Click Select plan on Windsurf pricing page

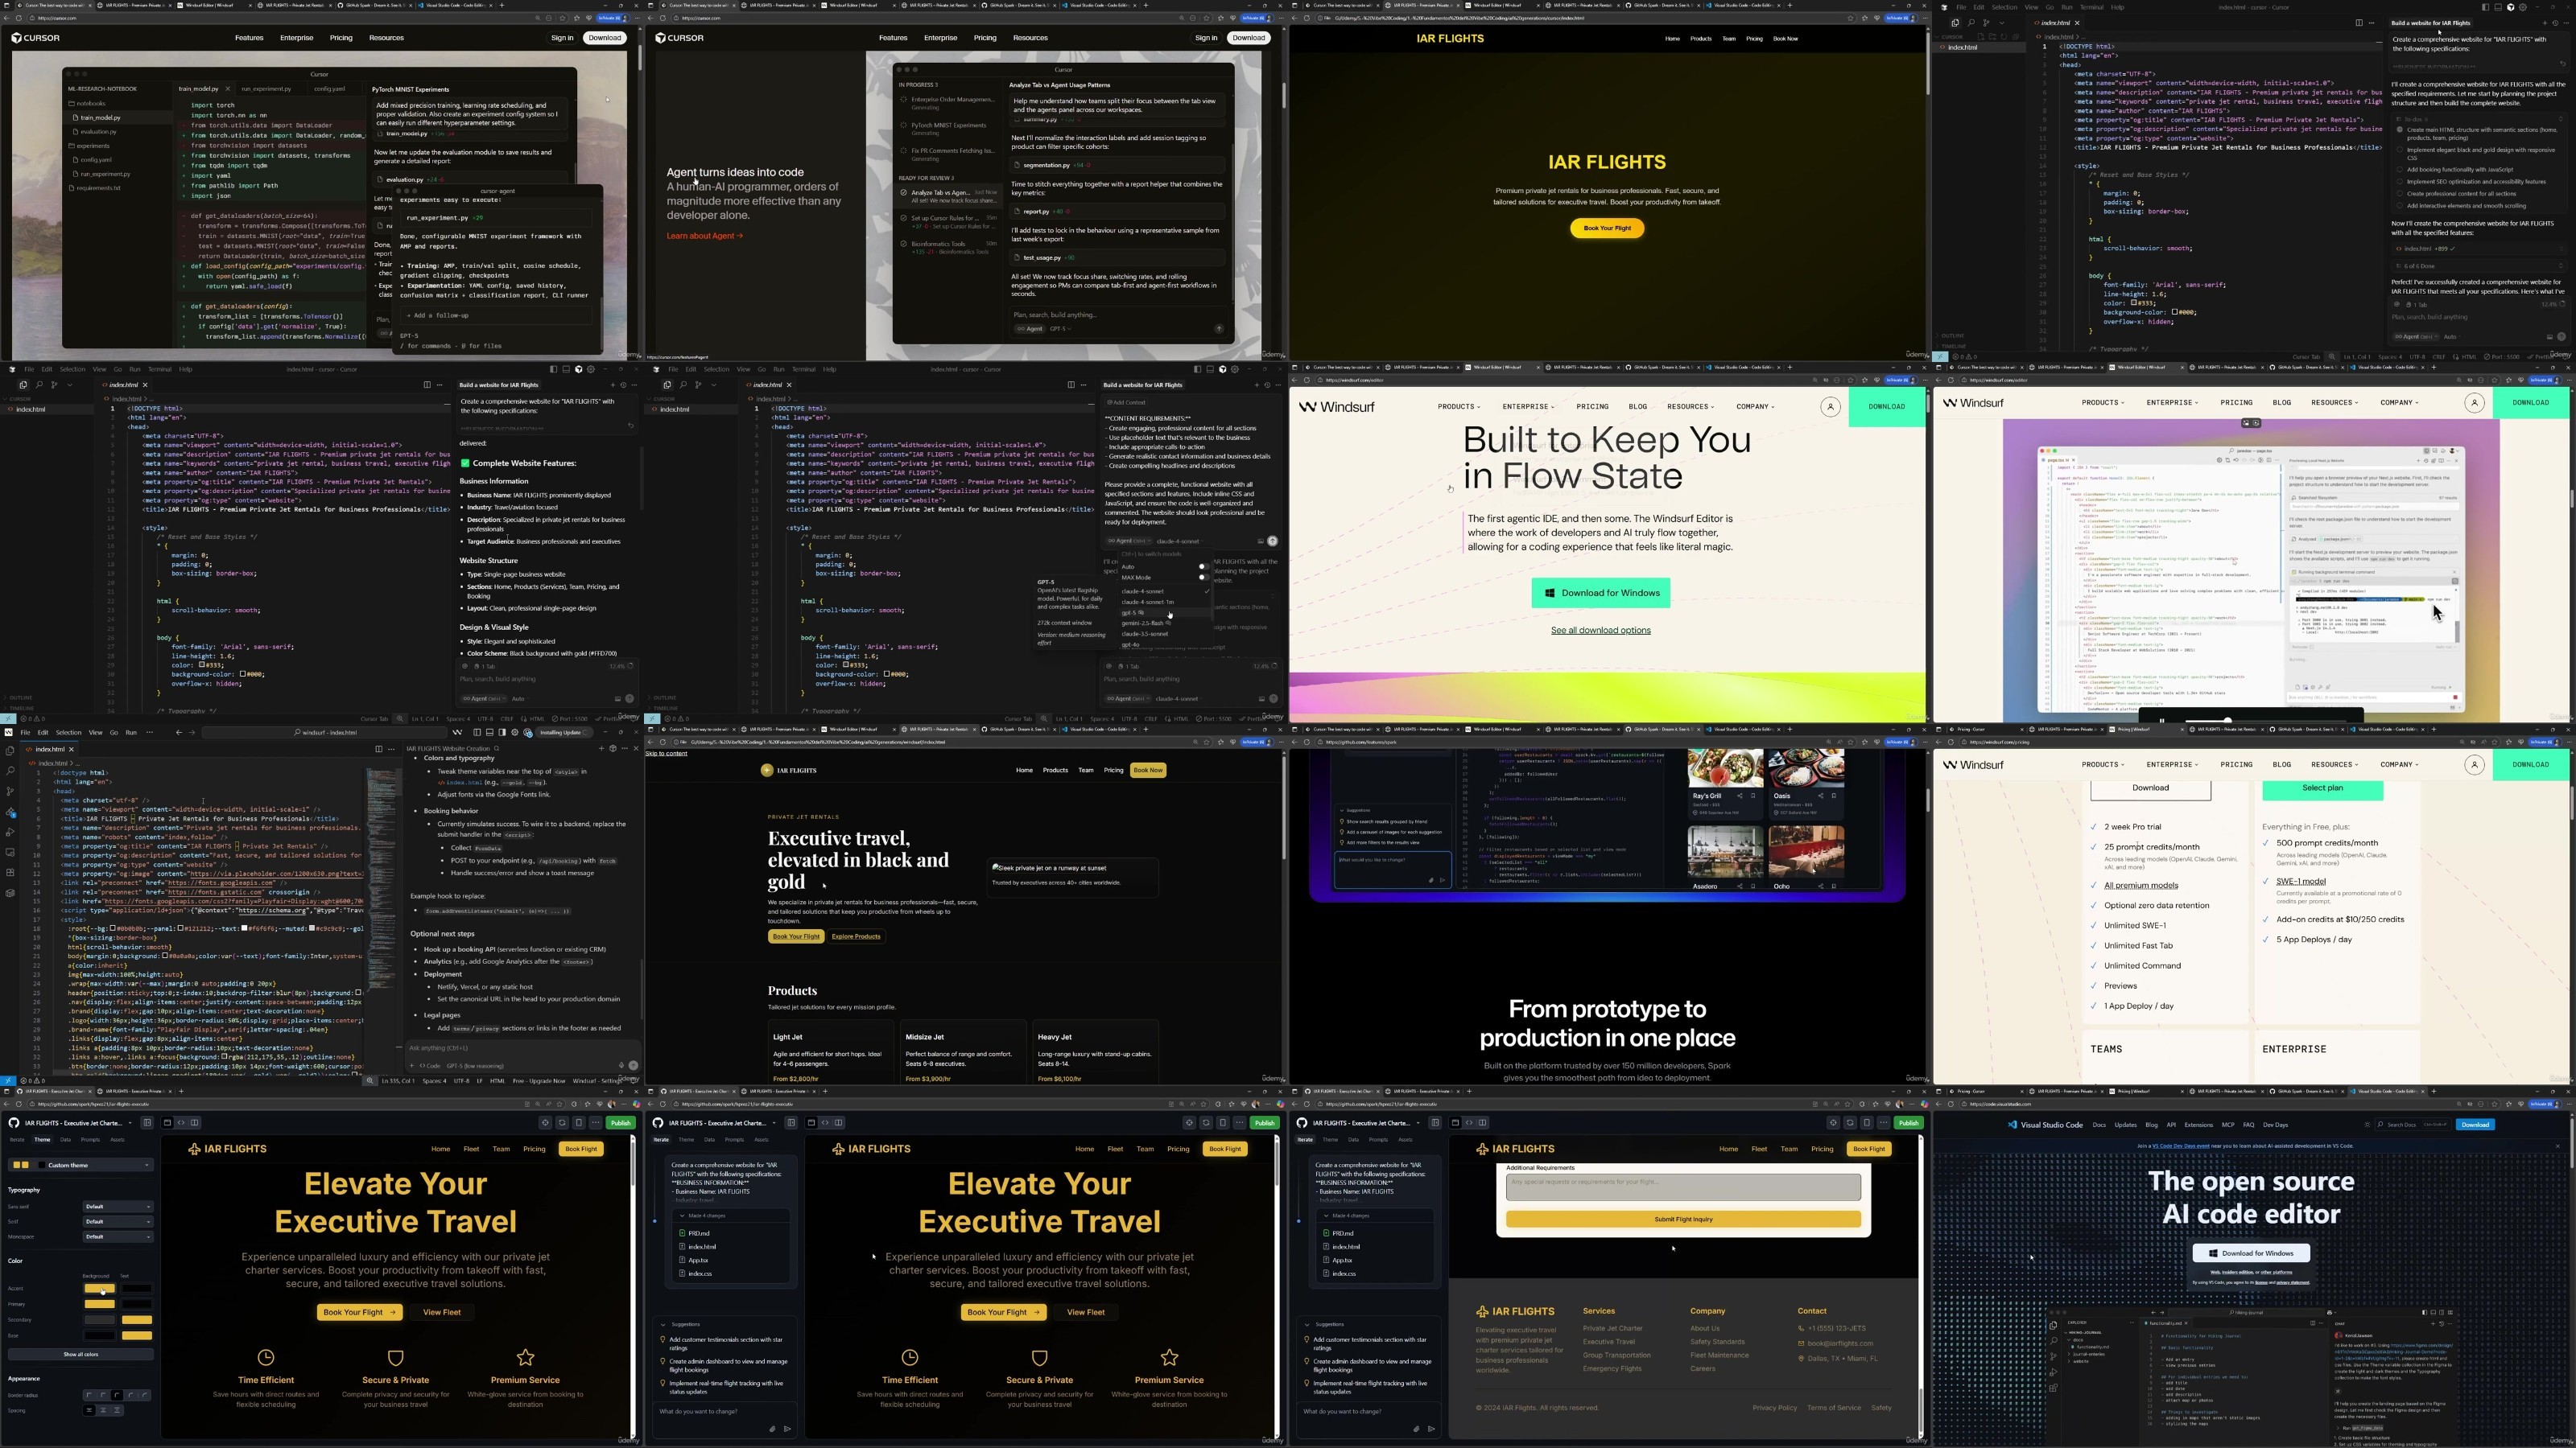coord(2322,788)
